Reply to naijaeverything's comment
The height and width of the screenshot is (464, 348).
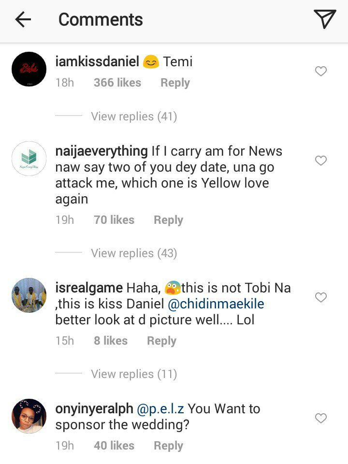pos(168,220)
